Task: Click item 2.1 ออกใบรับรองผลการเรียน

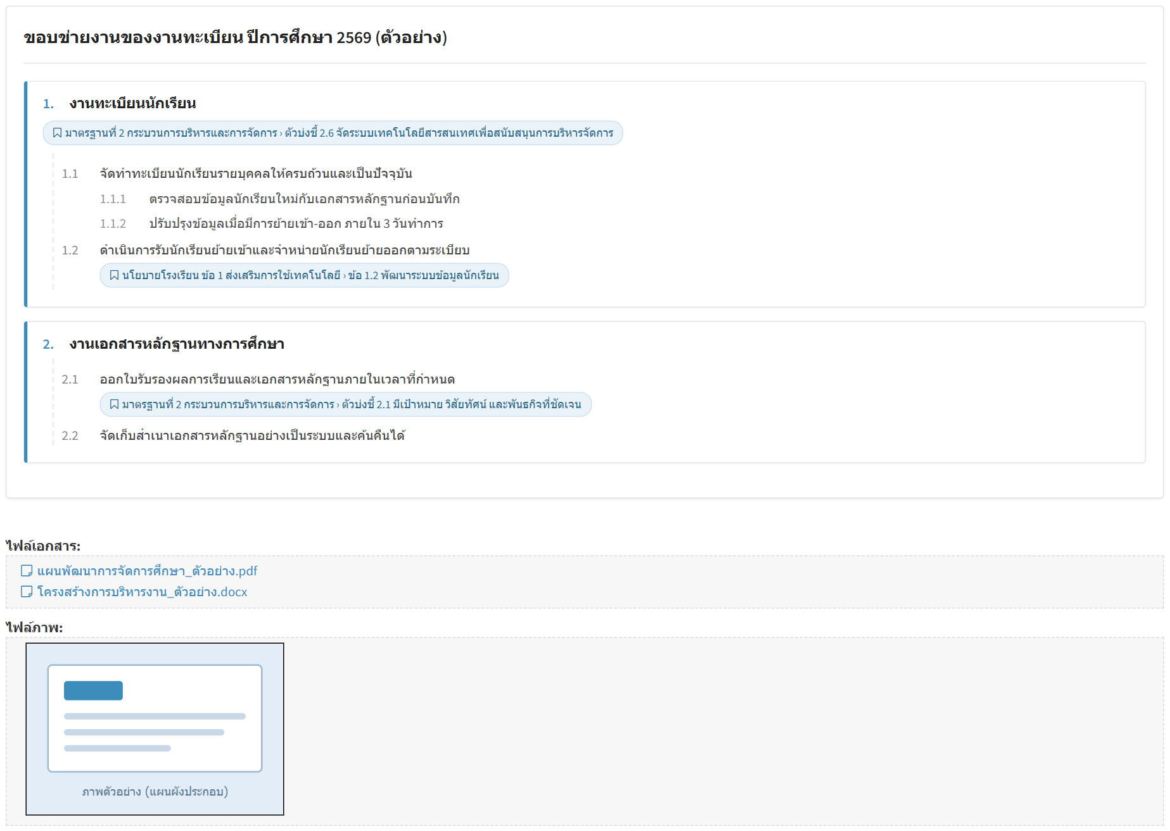Action: tap(277, 379)
